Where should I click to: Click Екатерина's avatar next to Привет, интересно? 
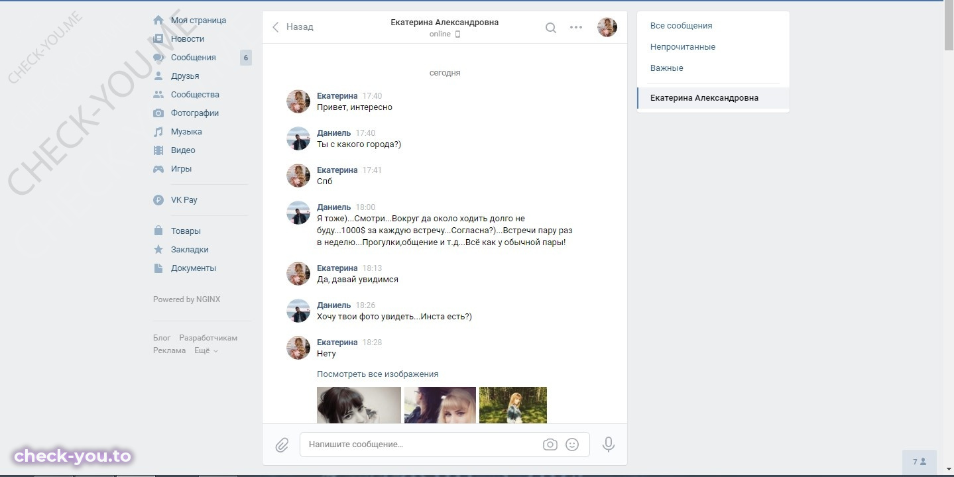click(x=298, y=101)
